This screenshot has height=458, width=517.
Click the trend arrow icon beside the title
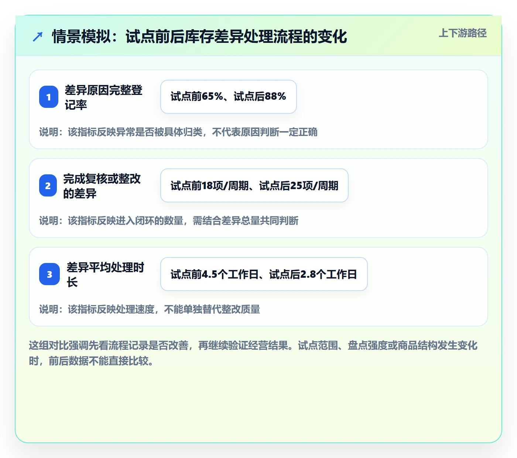[38, 37]
